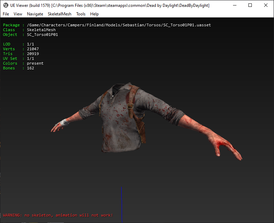274x223 pixels.
Task: Click the Class value SkeletalMesh
Action: point(41,30)
